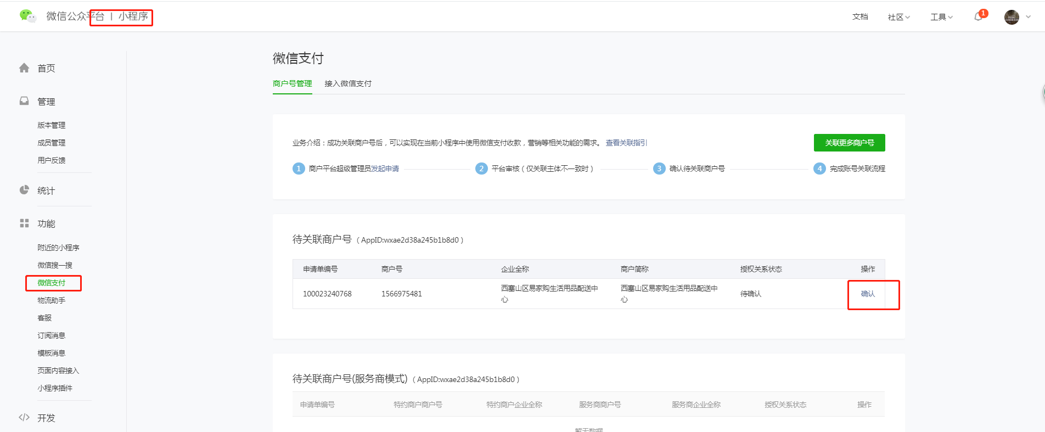This screenshot has height=432, width=1045.
Task: Click the 管理 inbox icon
Action: point(24,101)
